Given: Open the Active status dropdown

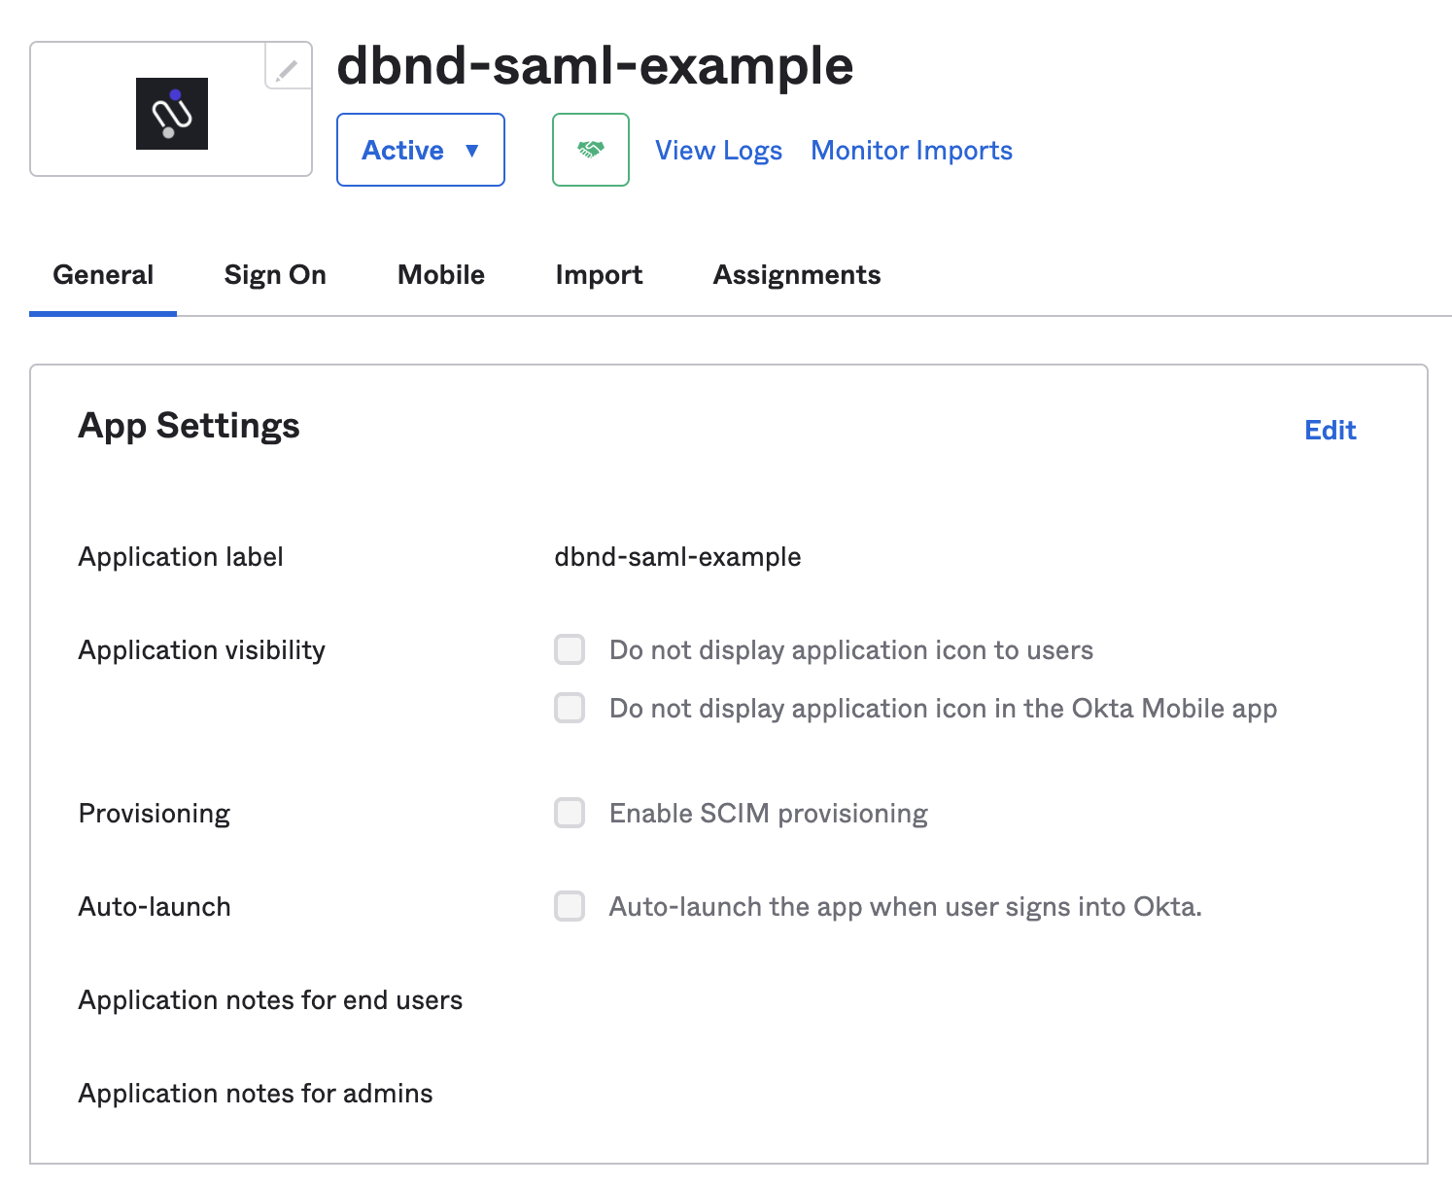Looking at the screenshot, I should click(x=421, y=150).
